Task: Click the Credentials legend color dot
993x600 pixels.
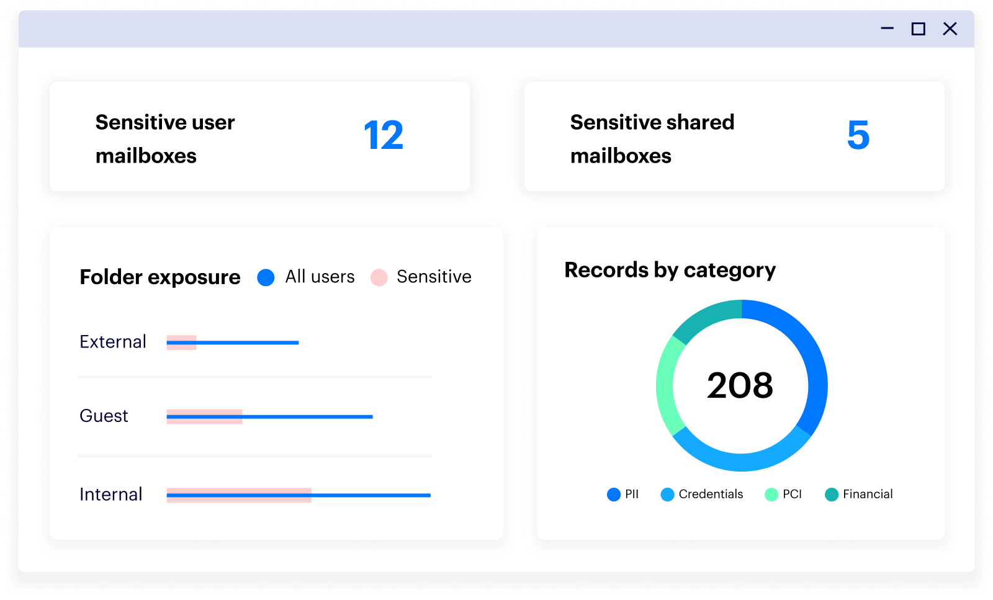Action: point(667,495)
